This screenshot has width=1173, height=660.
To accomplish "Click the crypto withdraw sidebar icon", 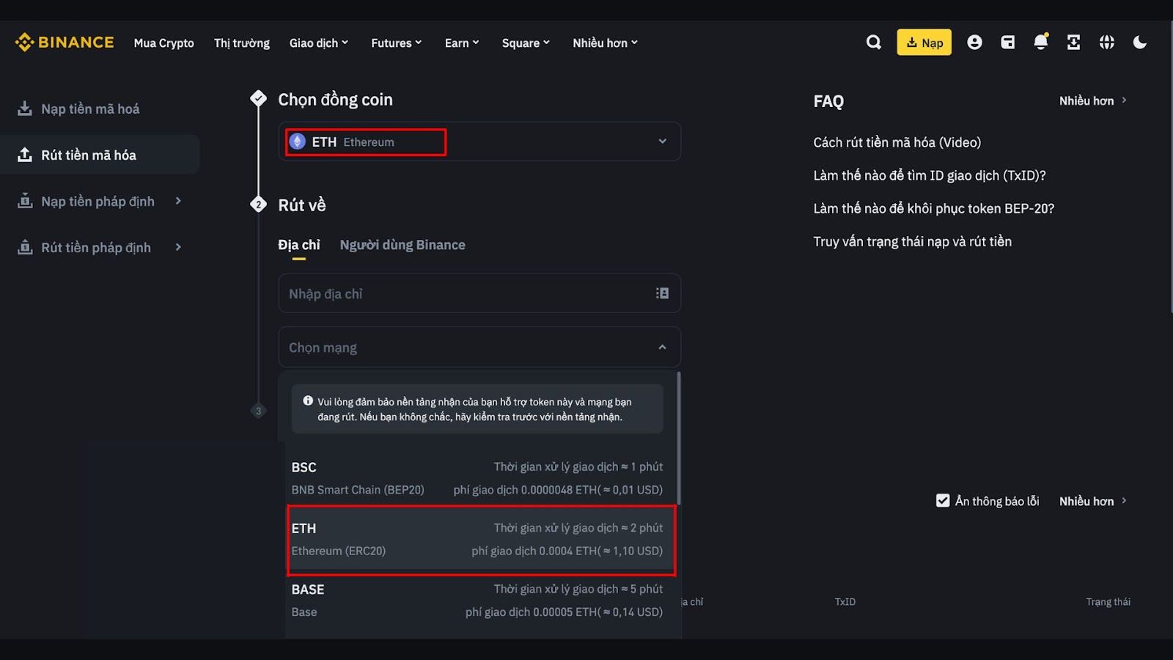I will tap(25, 155).
